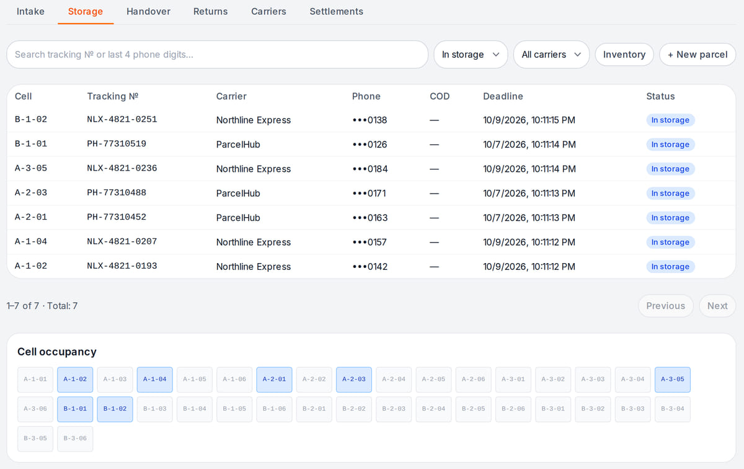
Task: Click the Carrier column header
Action: point(231,96)
